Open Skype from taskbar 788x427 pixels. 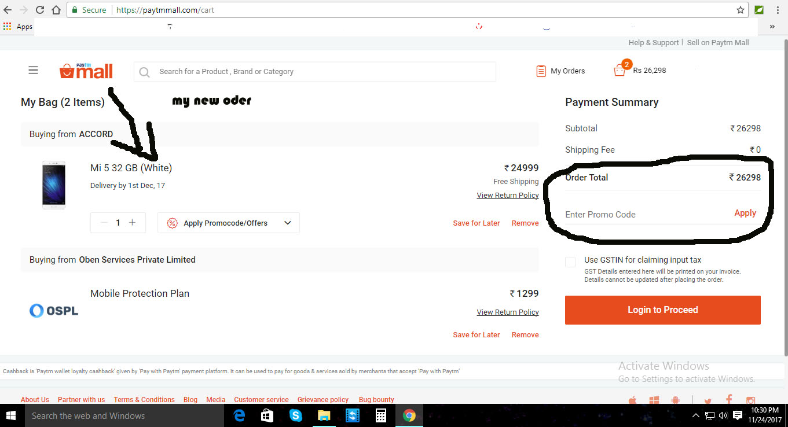[x=296, y=415]
